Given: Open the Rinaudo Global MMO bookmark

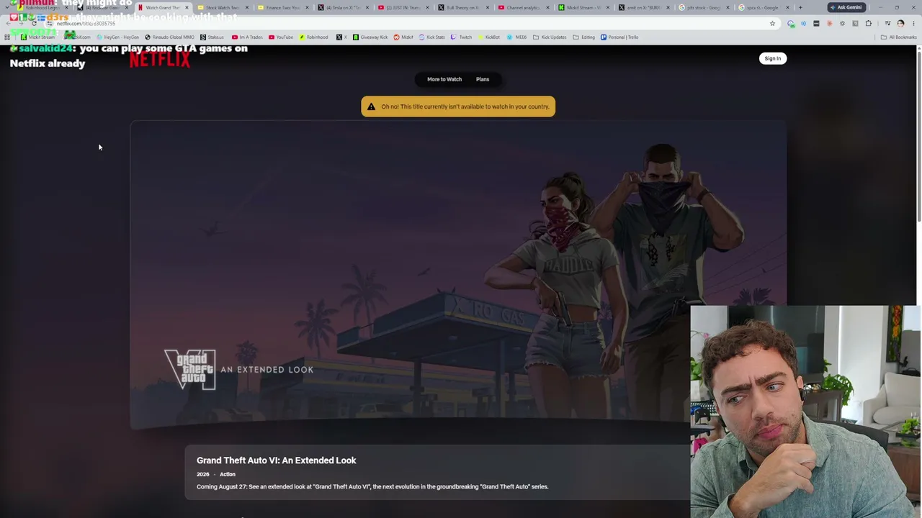Looking at the screenshot, I should [x=170, y=37].
